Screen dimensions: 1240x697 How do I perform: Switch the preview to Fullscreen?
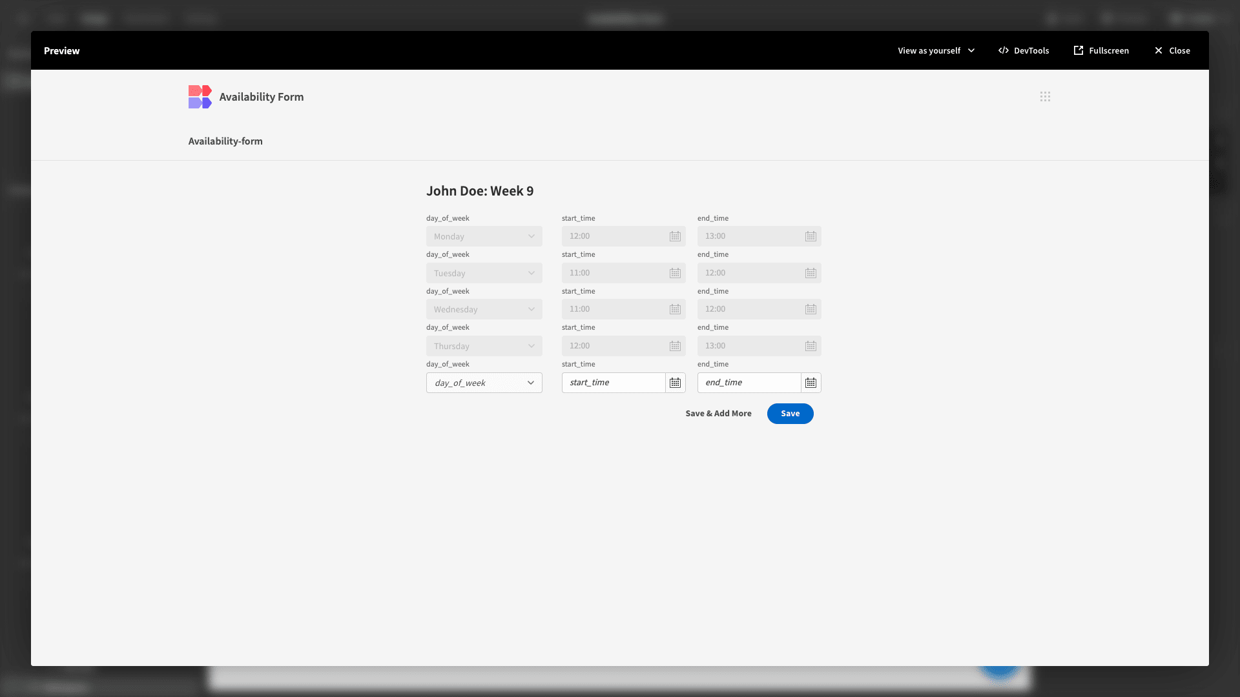coord(1101,50)
